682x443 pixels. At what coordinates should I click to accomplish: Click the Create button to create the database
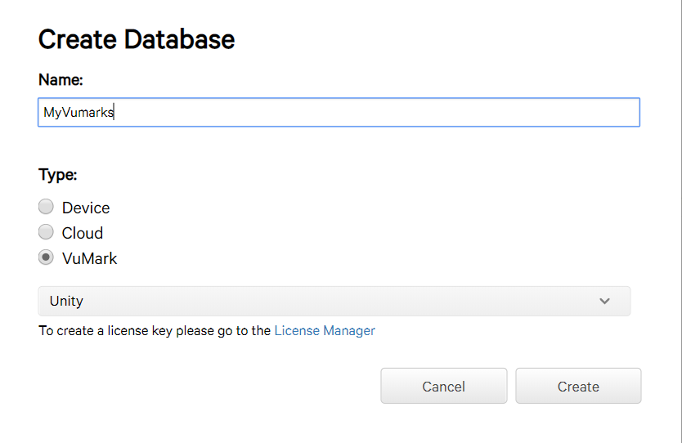click(578, 386)
